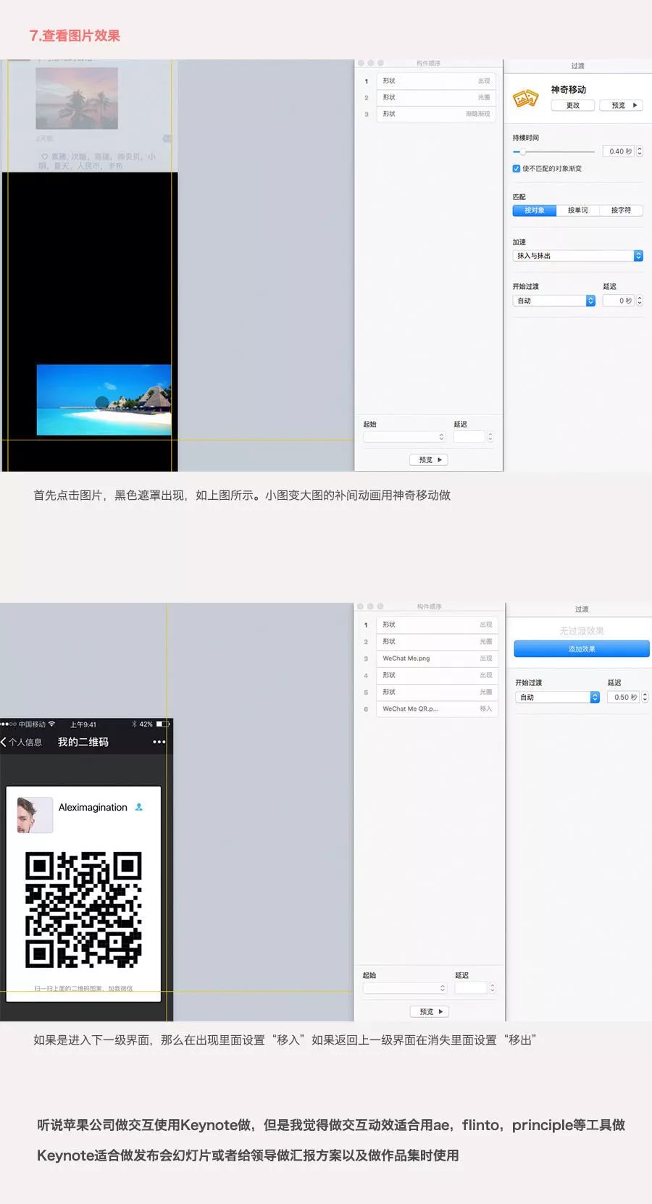
Task: Click the 0.40 秒 duration field
Action: (619, 151)
